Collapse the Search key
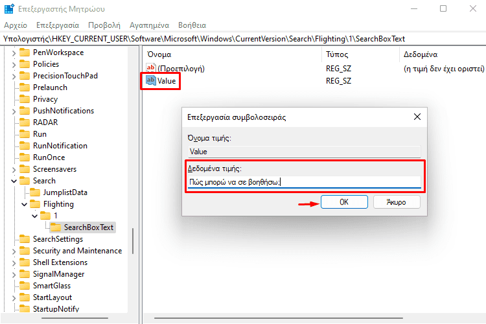The height and width of the screenshot is (324, 486). coord(14,181)
